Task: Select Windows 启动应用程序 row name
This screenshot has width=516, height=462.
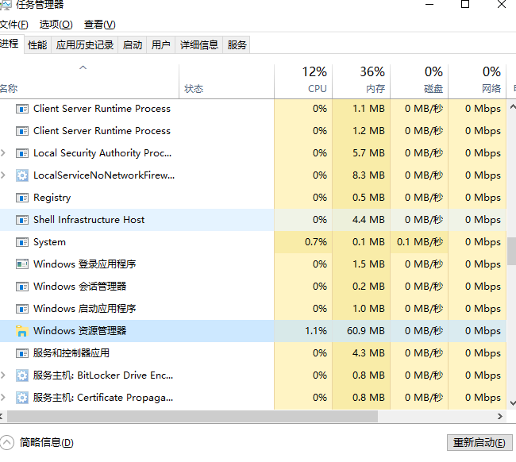Action: tap(85, 308)
